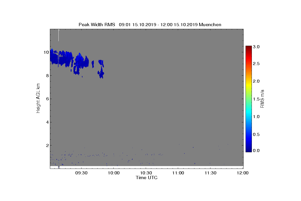Image resolution: width=301 pixels, height=201 pixels.
Task: Click the colorbar value 2.0
Action: pyautogui.click(x=256, y=81)
